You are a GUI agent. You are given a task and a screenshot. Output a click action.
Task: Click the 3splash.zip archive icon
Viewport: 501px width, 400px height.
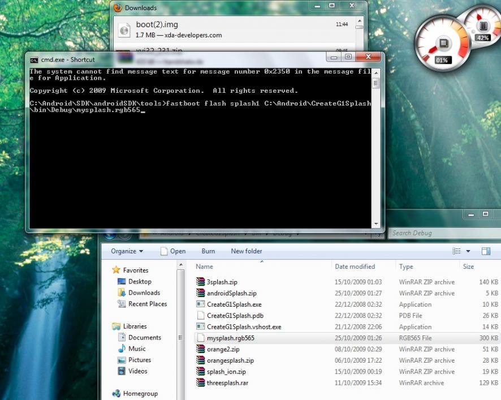pyautogui.click(x=200, y=282)
